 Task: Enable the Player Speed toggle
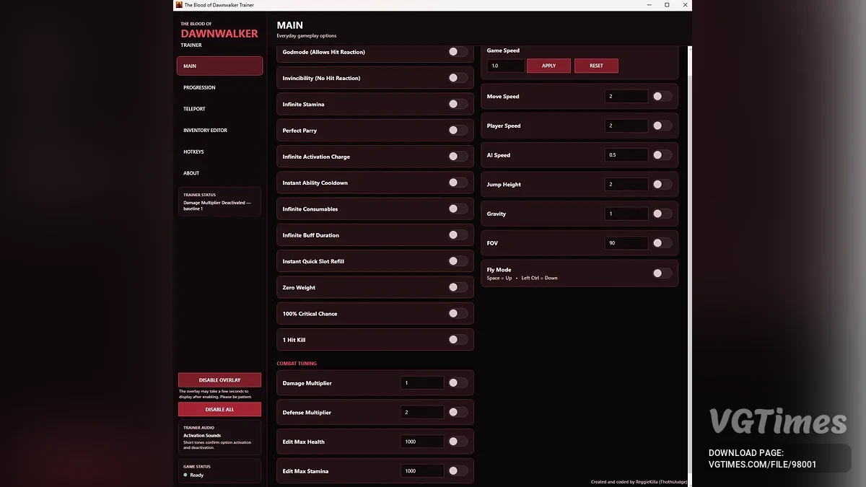click(x=662, y=126)
